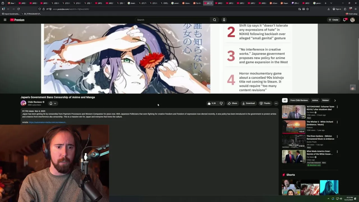Select the Related filter chip
The image size is (359, 202).
tap(326, 100)
